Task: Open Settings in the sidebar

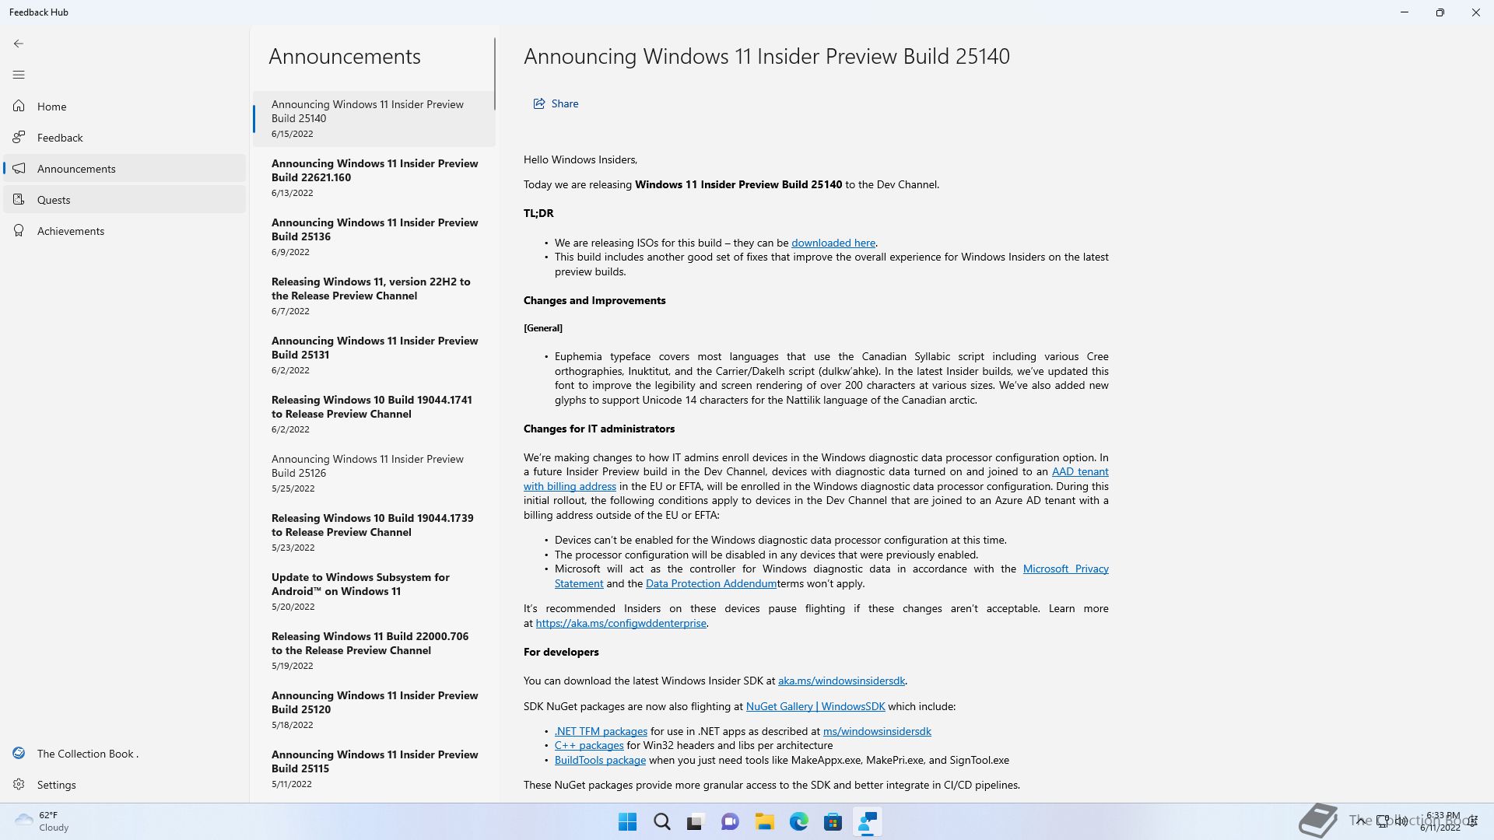Action: 124,784
